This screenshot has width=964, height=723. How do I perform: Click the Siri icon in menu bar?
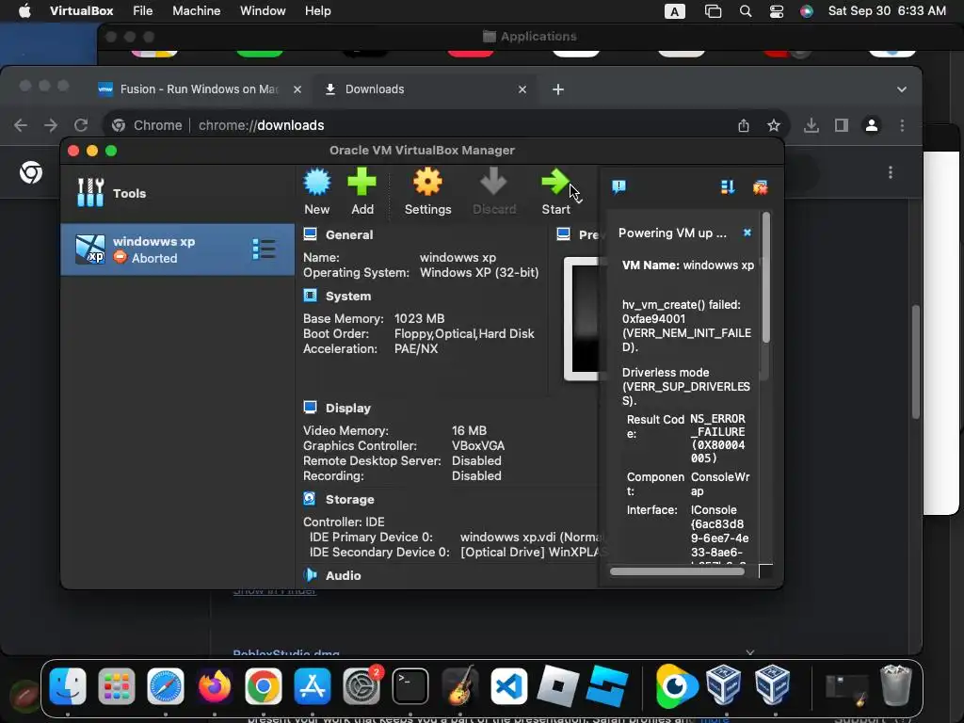pyautogui.click(x=807, y=11)
